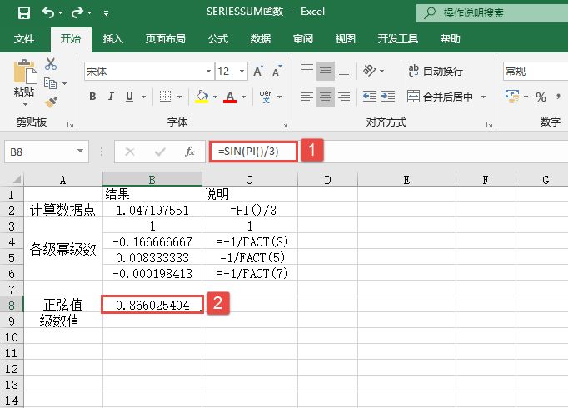Select column C header
Image resolution: width=568 pixels, height=408 pixels.
(249, 180)
